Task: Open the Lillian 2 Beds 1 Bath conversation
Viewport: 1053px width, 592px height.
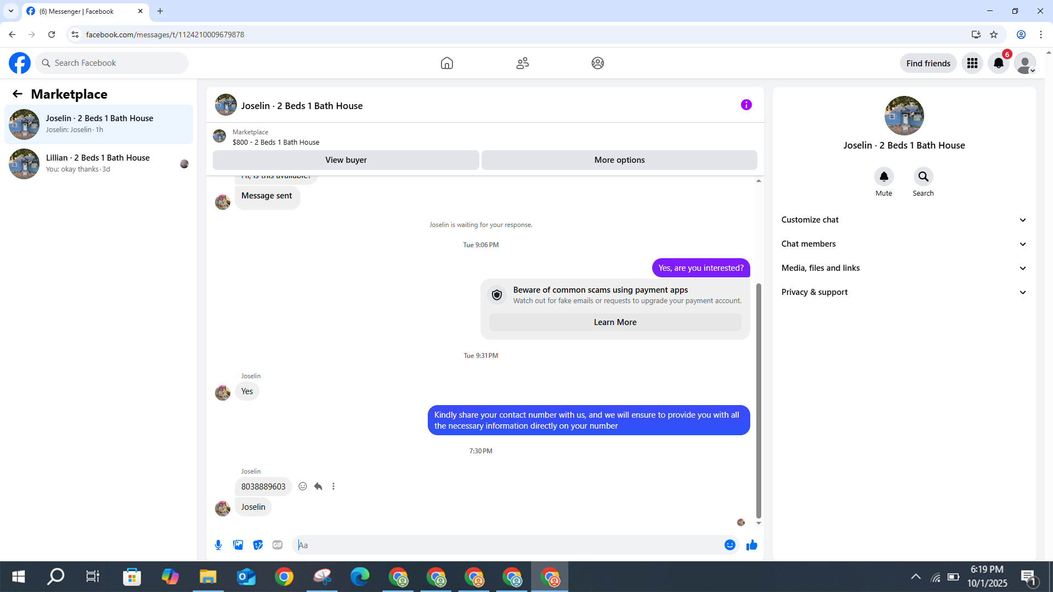Action: click(x=99, y=164)
